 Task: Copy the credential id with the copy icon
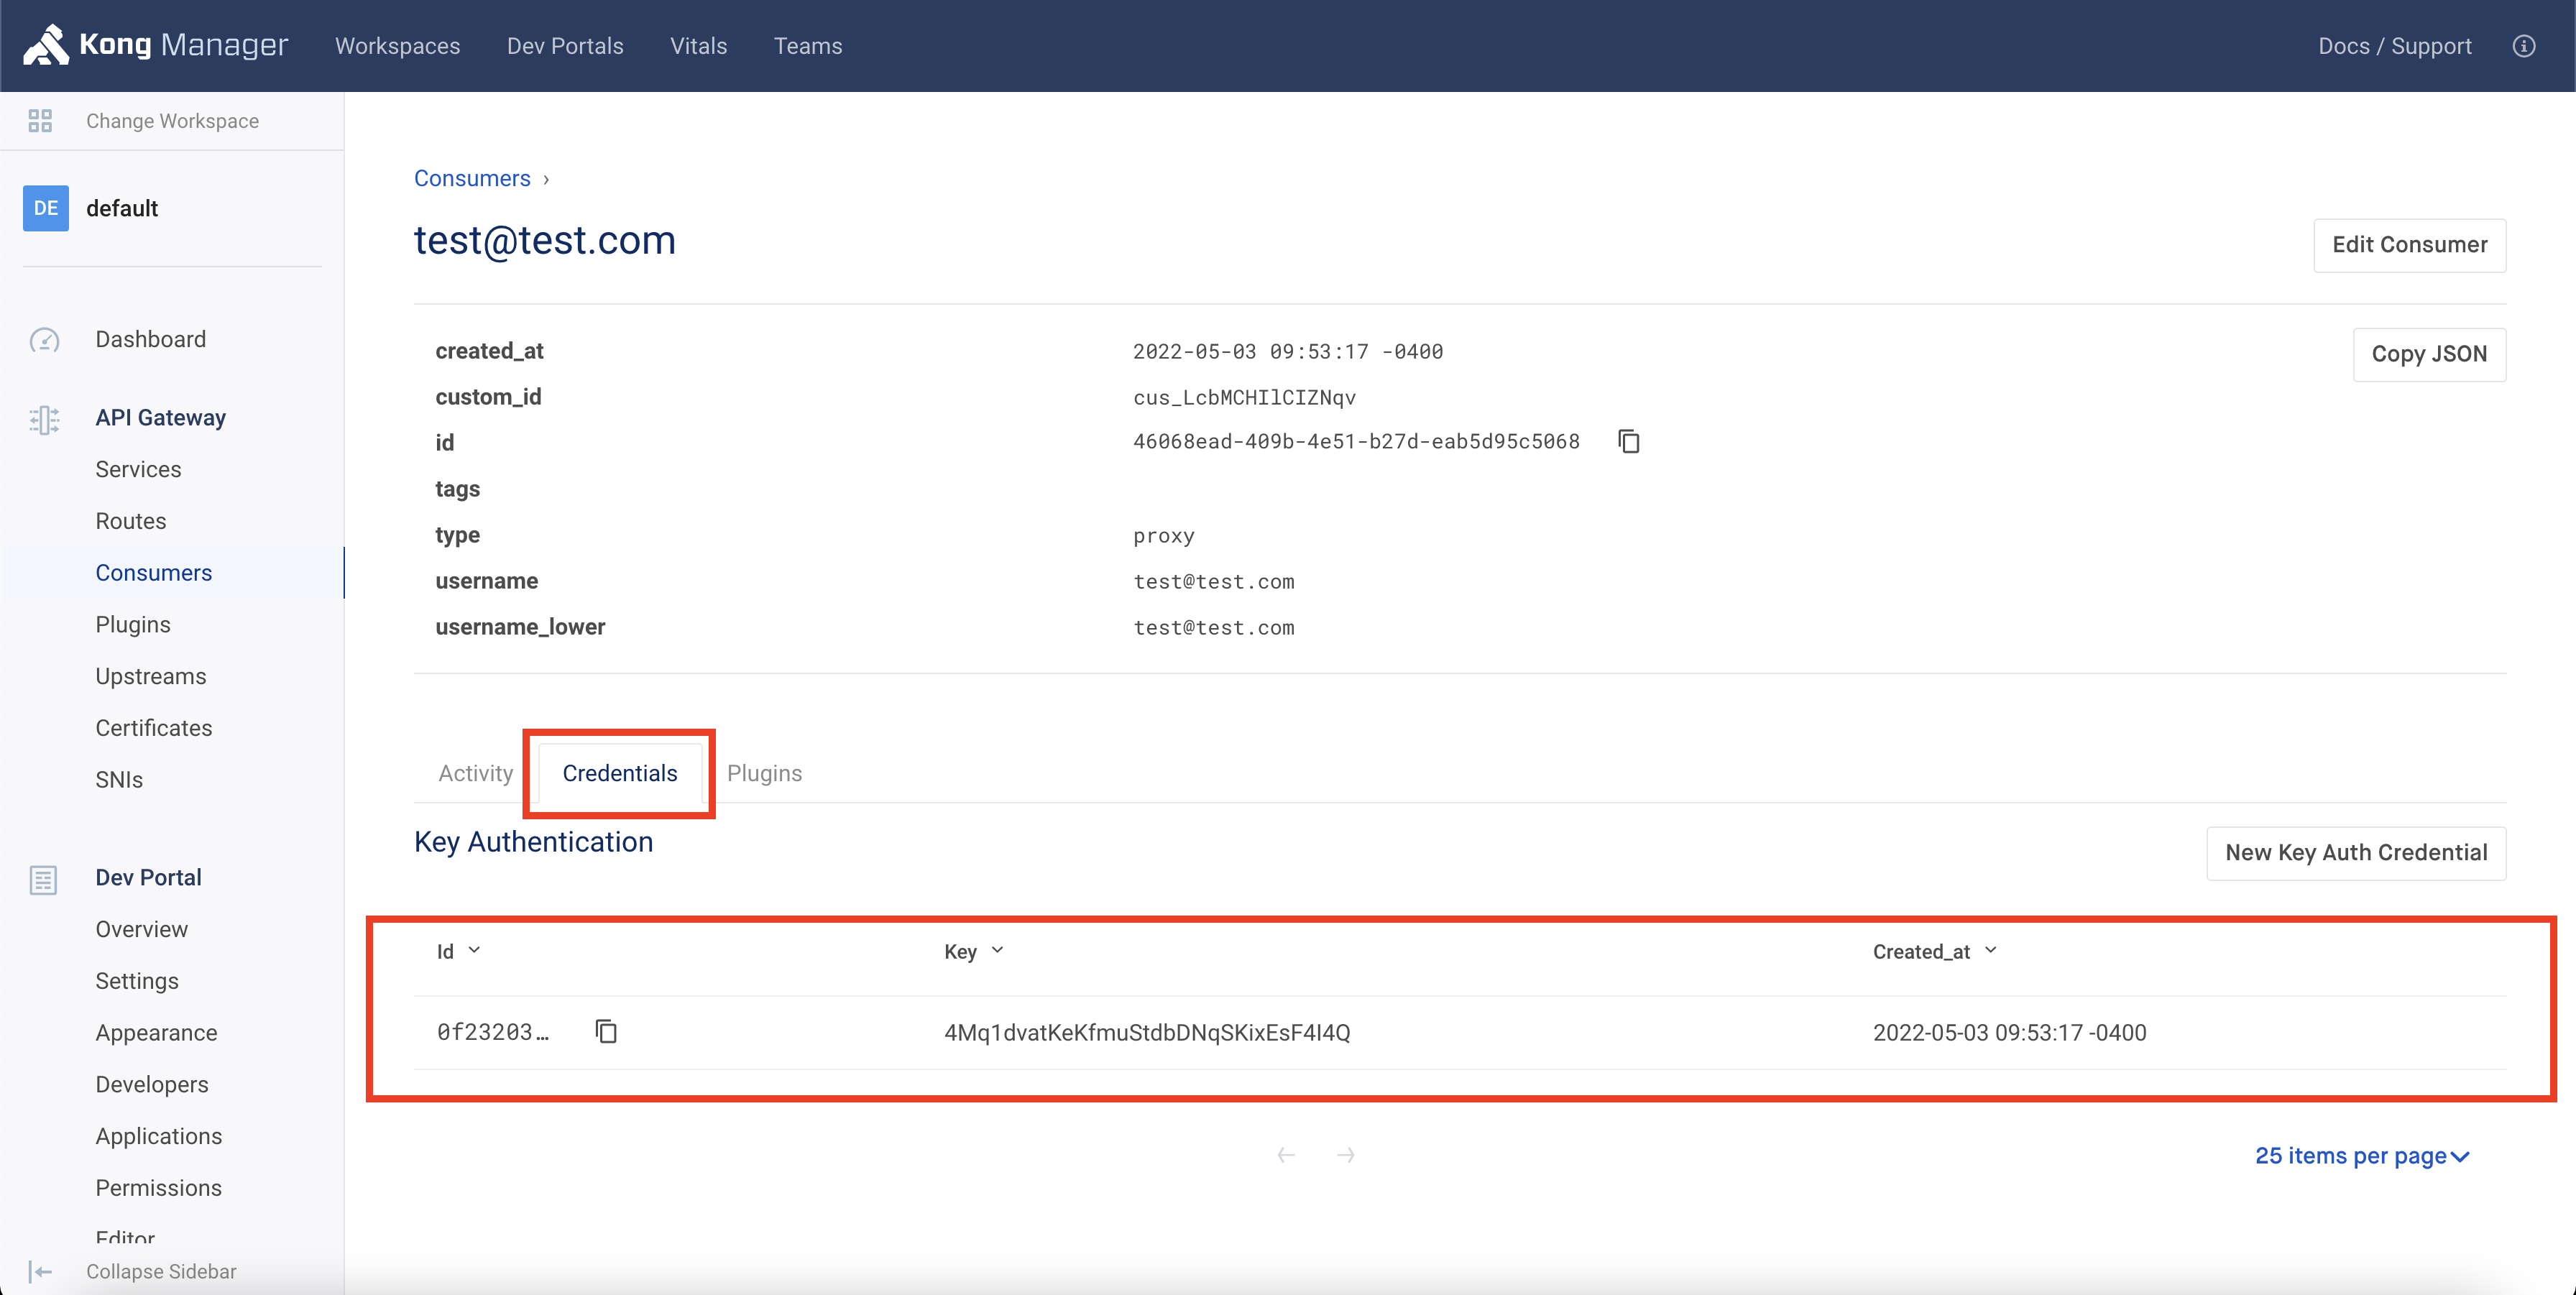tap(606, 1031)
